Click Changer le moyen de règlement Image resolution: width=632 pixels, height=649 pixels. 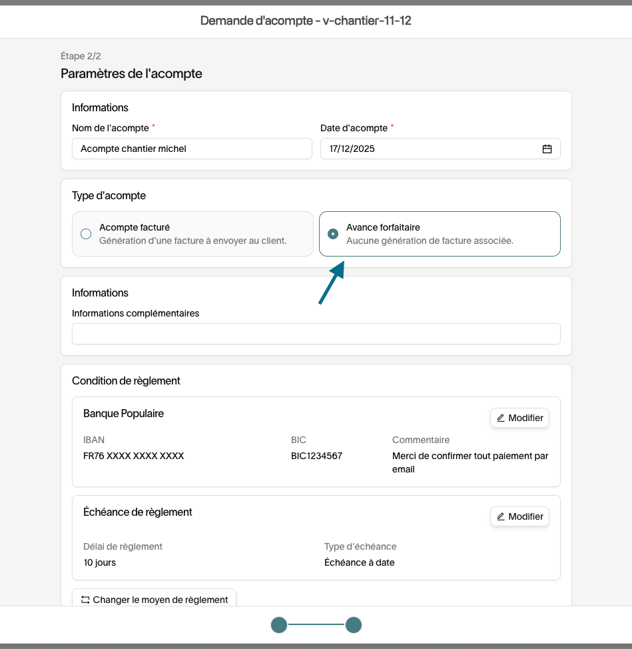[x=155, y=598]
